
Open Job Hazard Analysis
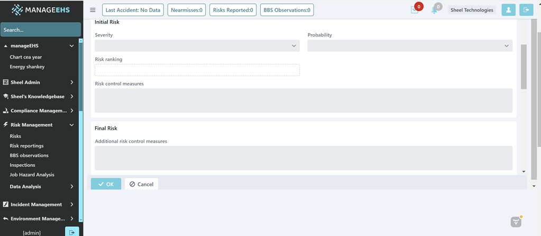coord(32,175)
